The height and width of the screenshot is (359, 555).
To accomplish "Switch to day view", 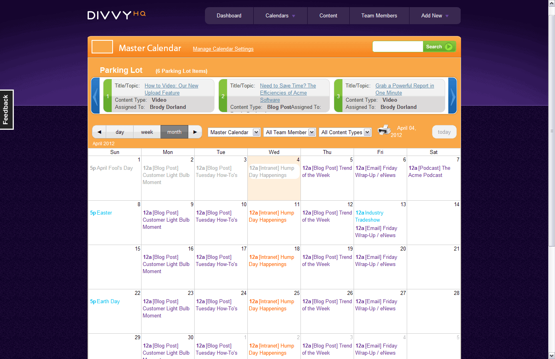I will click(119, 131).
